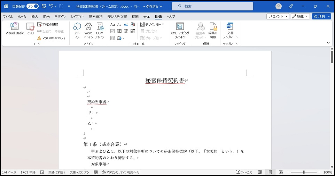Switch to the ヘルプ tab
Viewport: 335px width, 176px height.
pos(171,16)
